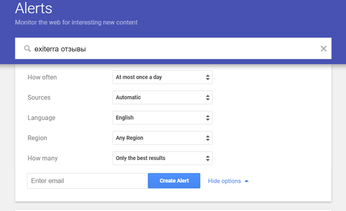
Task: Clear the search query with X
Action: tap(323, 49)
